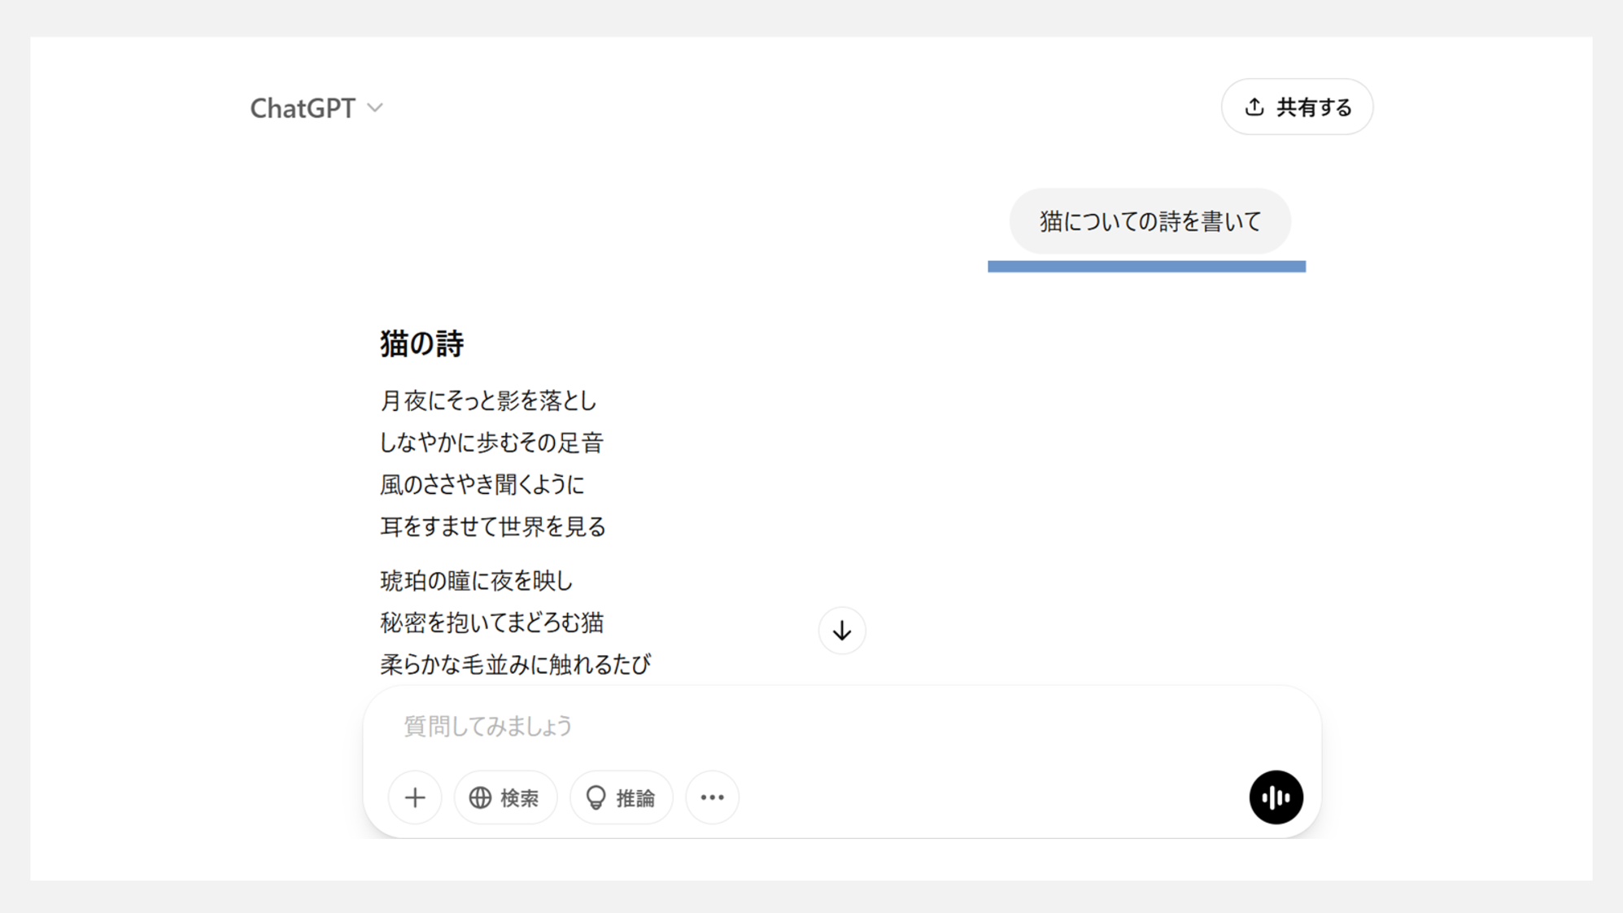The image size is (1623, 913).
Task: Click the line 秘密を抱いてまどろむ猫
Action: tap(491, 623)
